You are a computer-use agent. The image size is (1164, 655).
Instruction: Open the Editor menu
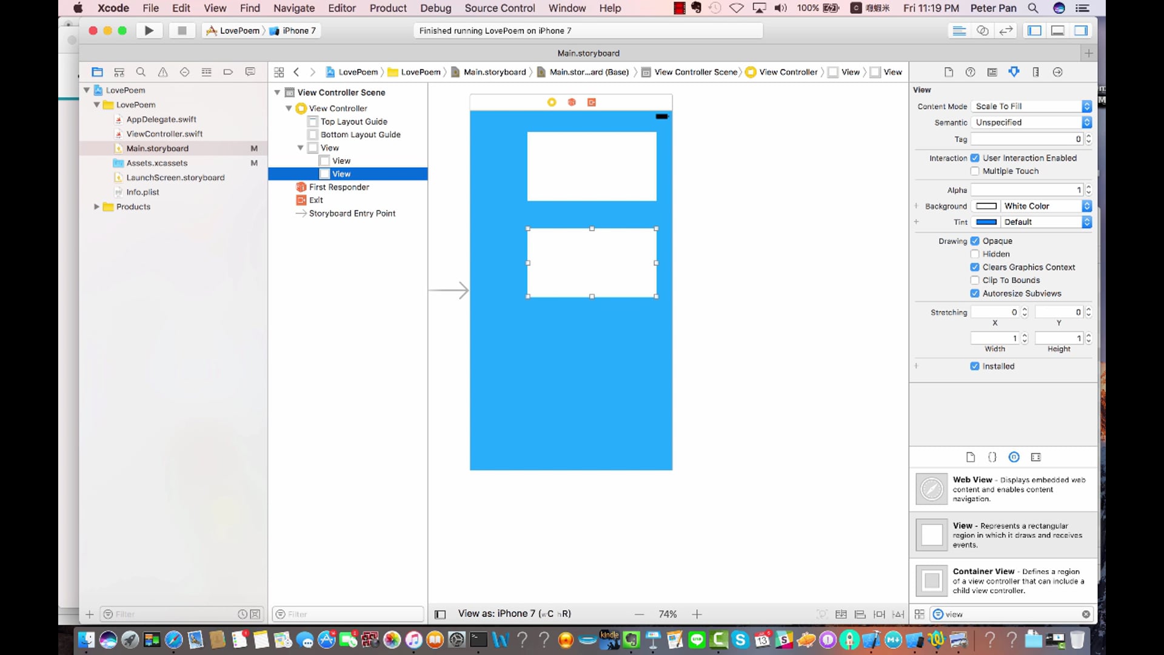[341, 8]
